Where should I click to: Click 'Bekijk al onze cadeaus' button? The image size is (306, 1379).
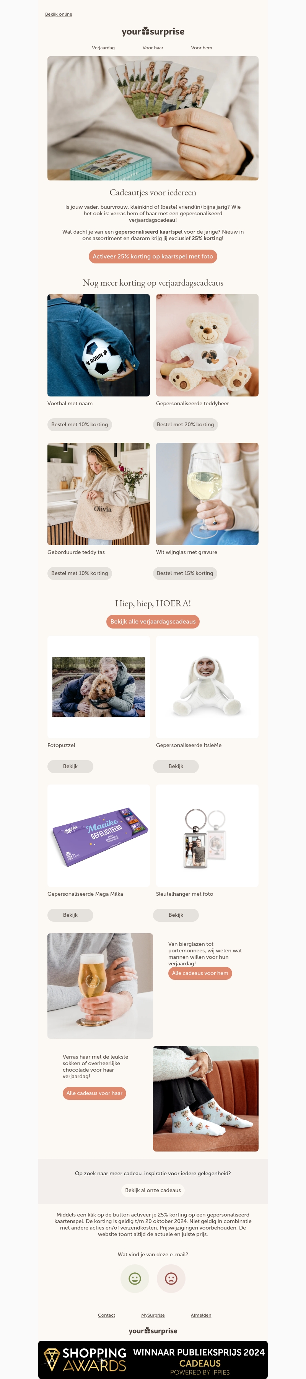(153, 1190)
